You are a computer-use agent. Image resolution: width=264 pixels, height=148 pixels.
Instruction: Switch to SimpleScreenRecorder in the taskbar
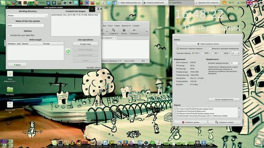point(156,2)
